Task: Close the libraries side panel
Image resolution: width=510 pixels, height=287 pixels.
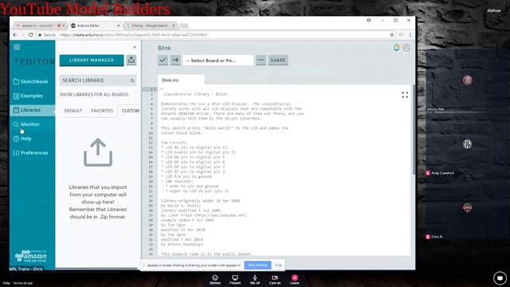Action: 135,47
